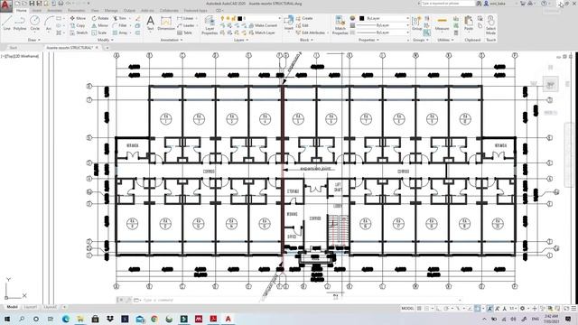The height and width of the screenshot is (325, 578).
Task: Select the Polyline tool
Action: (x=20, y=23)
